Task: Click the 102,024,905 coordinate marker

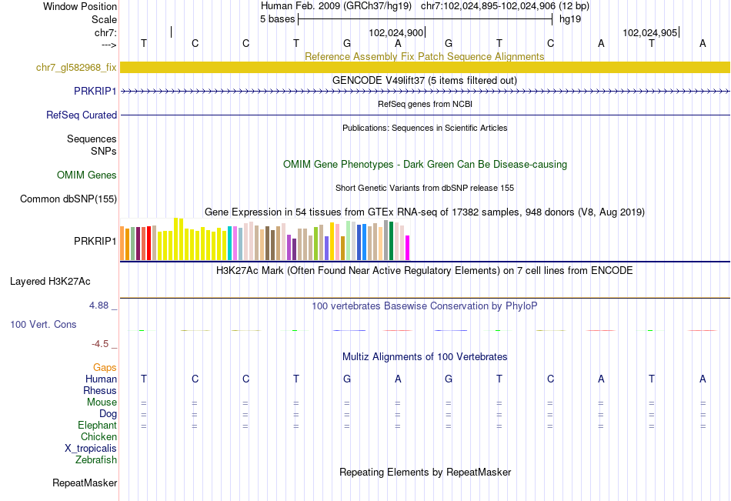Action: click(x=650, y=32)
